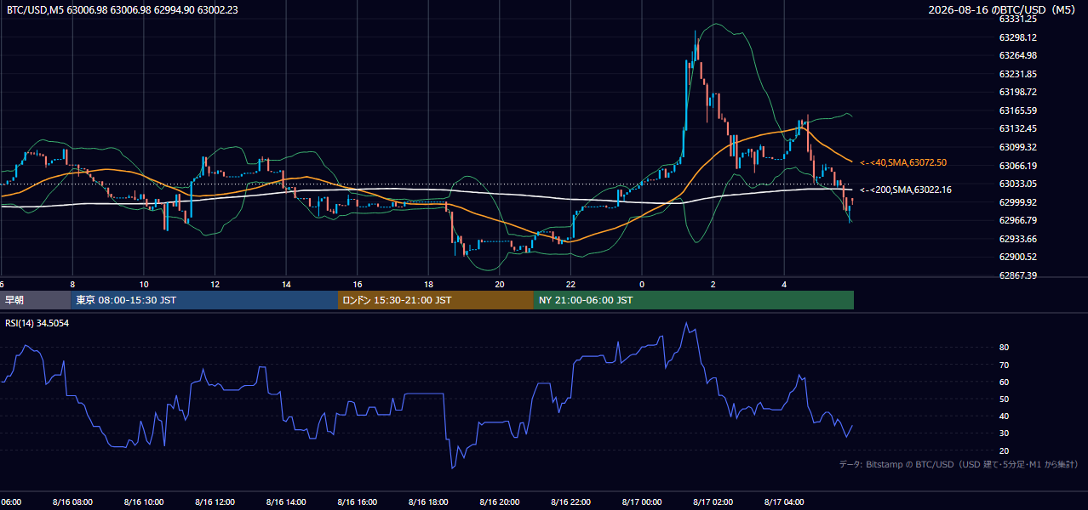The height and width of the screenshot is (510, 1088).
Task: Click the 40 SMA label 63072.50
Action: (903, 162)
